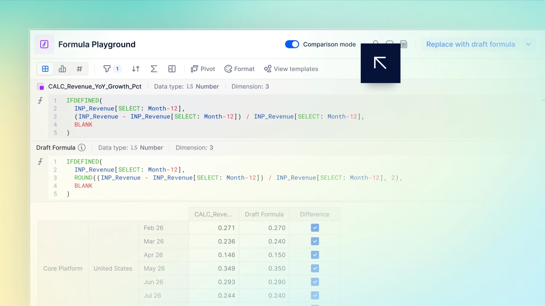Select the Apr 26 row label
The image size is (545, 306).
pyautogui.click(x=164, y=255)
